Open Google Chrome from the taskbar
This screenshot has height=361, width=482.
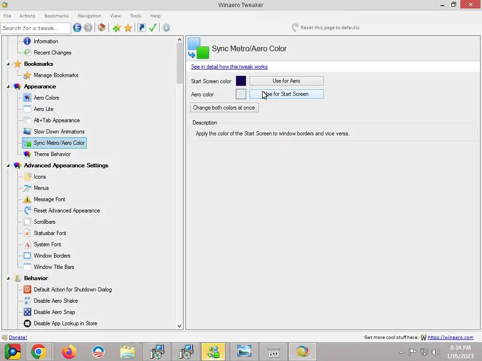[x=39, y=352]
